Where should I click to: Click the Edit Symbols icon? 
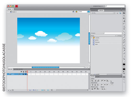77,12
